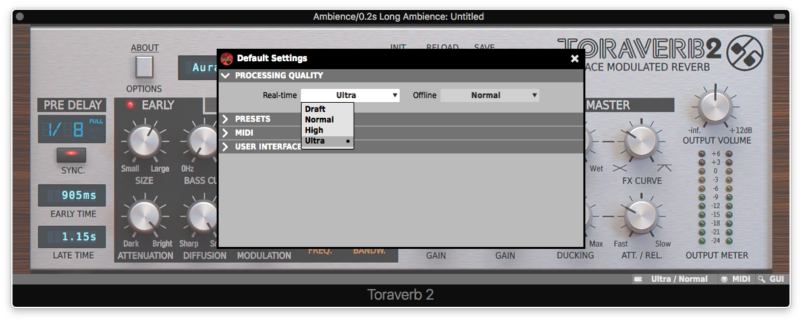Click Ultra / Normal quality status text
802x322 pixels.
tap(680, 279)
